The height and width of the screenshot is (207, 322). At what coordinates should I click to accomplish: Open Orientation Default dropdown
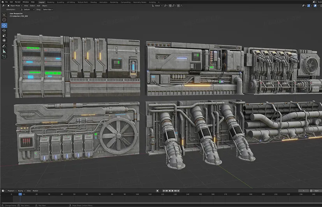click(28, 9)
